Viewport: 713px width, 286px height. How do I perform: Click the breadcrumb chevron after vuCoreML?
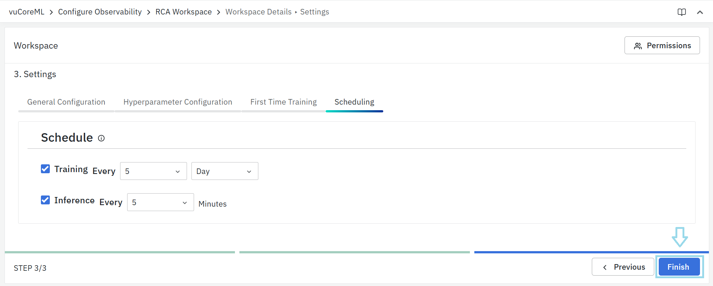pos(51,12)
